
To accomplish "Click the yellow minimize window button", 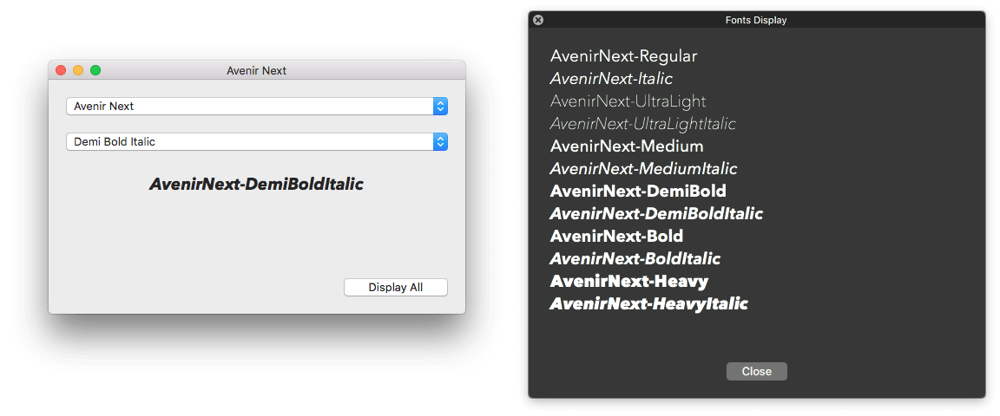I will click(78, 70).
